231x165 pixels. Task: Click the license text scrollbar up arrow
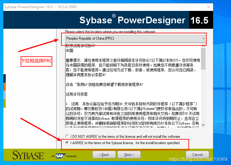point(203,46)
